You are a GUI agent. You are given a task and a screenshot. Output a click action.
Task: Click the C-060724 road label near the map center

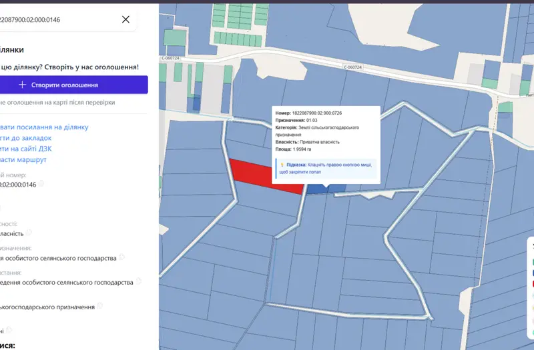[x=353, y=67]
